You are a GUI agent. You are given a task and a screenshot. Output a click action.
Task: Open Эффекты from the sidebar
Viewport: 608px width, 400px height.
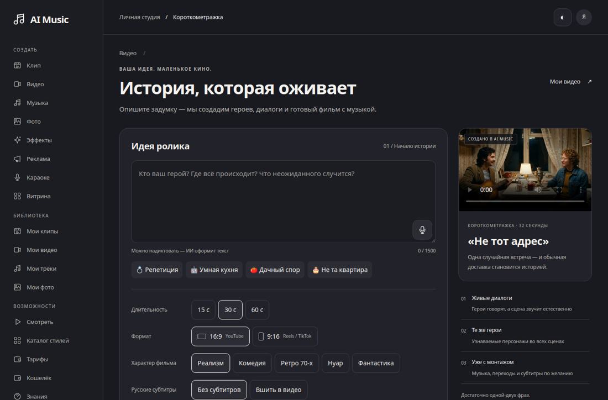pyautogui.click(x=33, y=140)
